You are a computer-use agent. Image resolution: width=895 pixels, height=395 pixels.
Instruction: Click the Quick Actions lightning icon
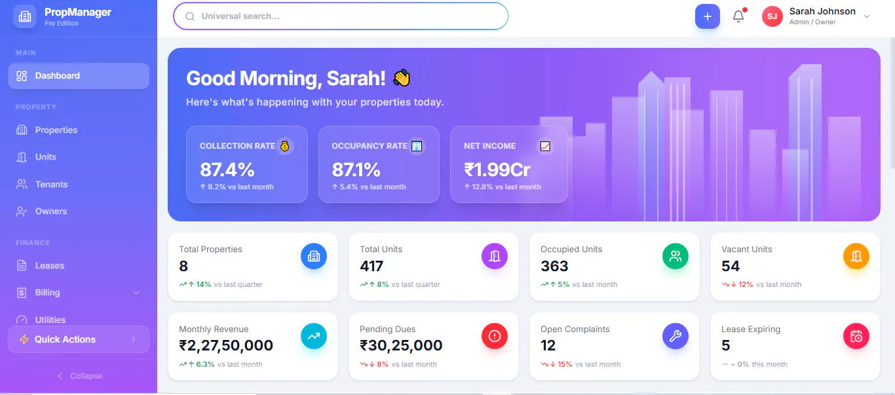(24, 339)
